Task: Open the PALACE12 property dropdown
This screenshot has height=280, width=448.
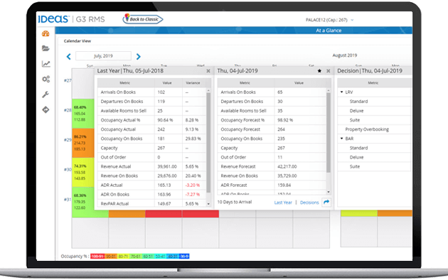Action: pos(330,20)
